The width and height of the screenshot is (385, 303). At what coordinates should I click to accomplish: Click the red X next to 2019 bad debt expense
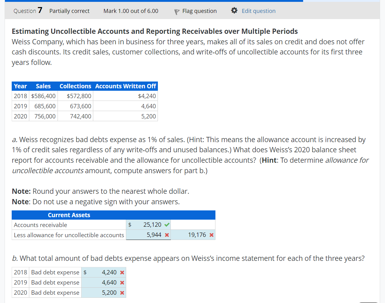[x=123, y=282]
